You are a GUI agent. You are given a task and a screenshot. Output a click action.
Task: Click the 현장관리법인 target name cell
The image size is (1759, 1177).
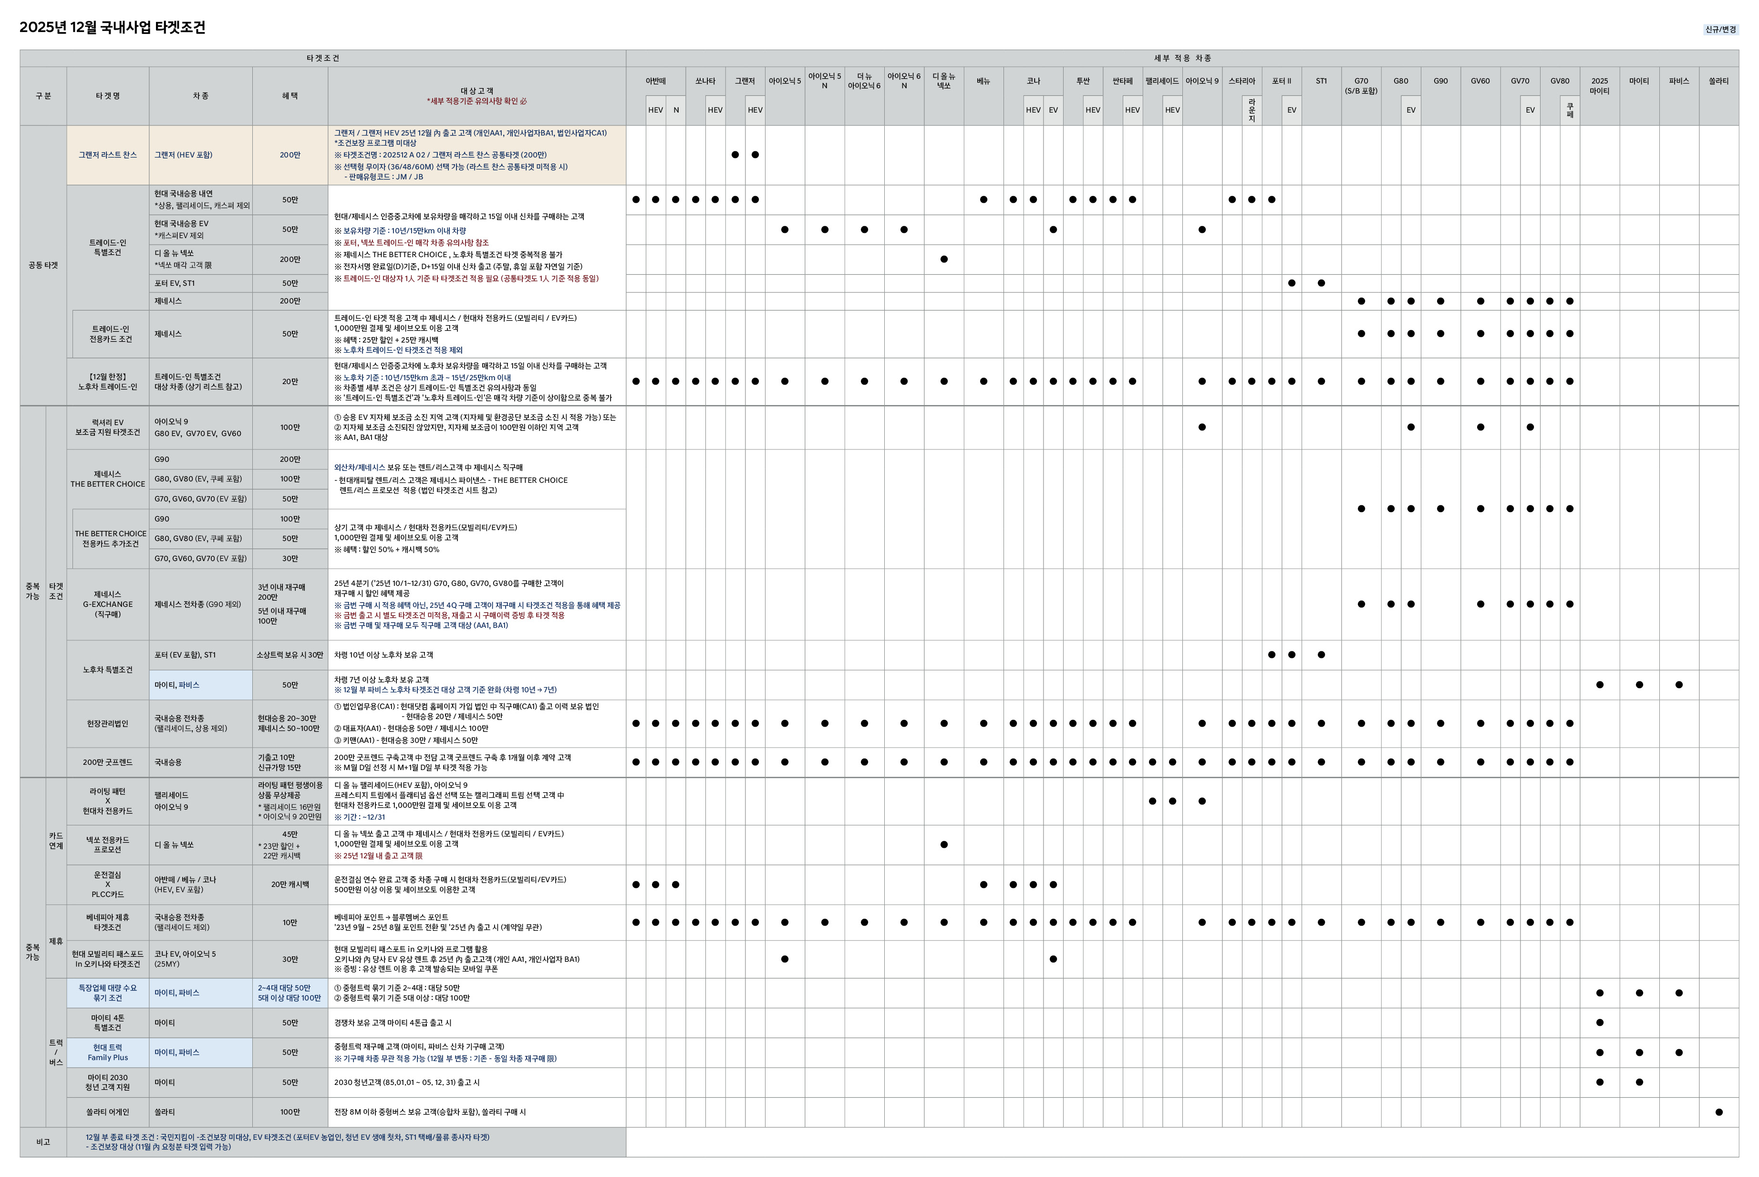pyautogui.click(x=107, y=724)
